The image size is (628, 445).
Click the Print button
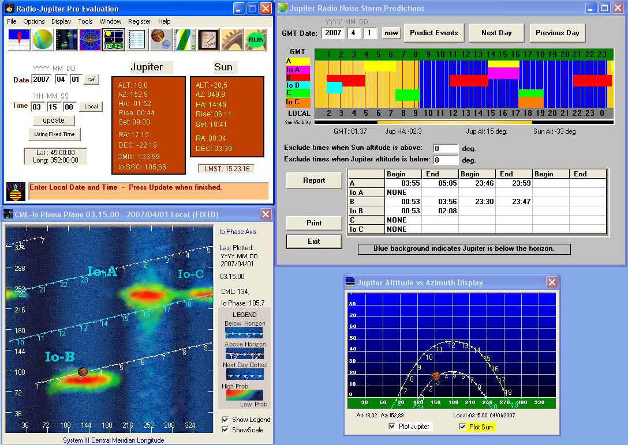coord(314,223)
